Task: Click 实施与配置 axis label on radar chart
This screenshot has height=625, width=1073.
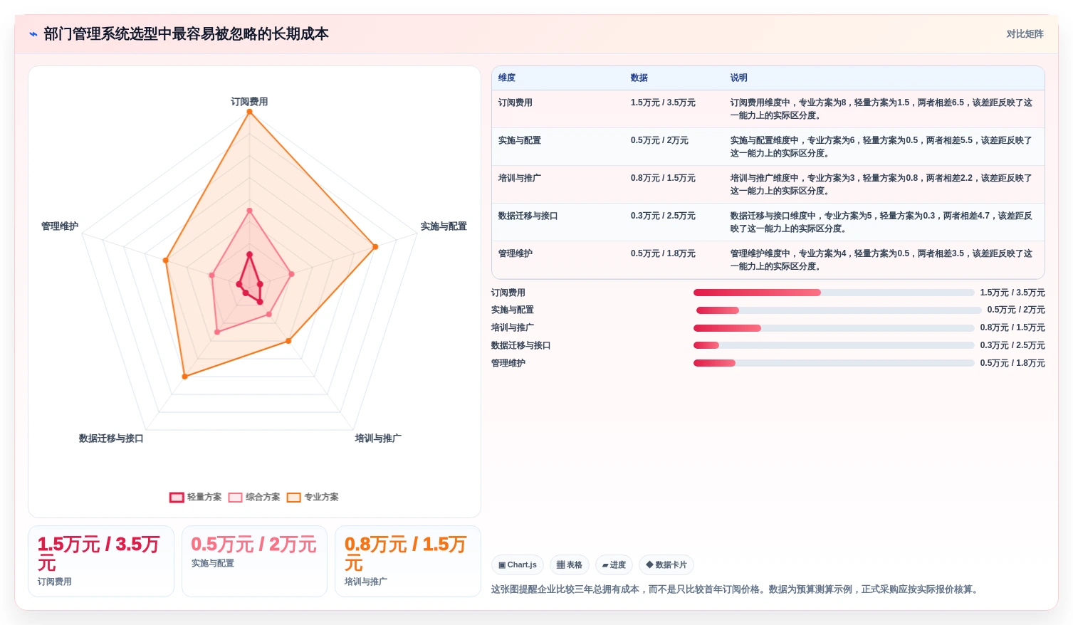Action: click(444, 226)
